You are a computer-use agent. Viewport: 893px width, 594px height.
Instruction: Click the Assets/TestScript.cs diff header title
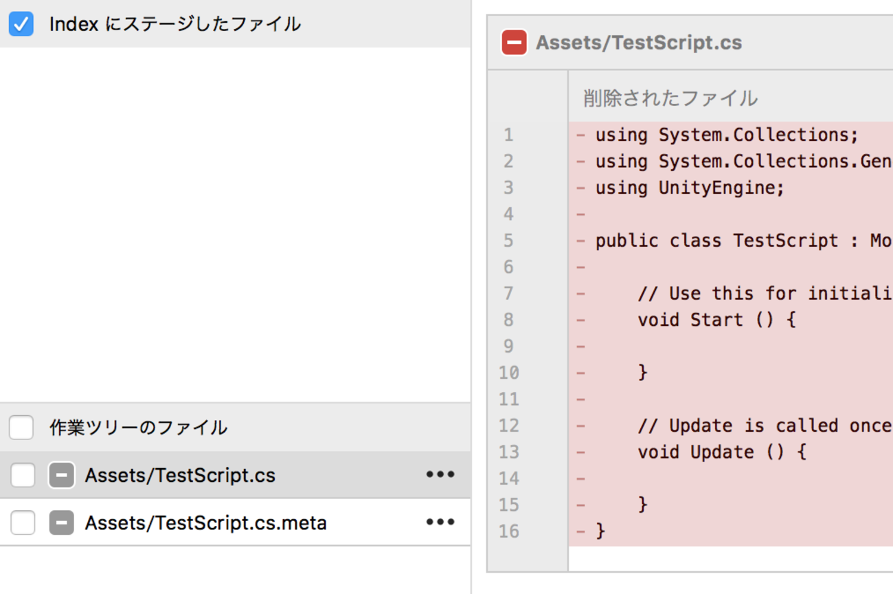click(639, 43)
